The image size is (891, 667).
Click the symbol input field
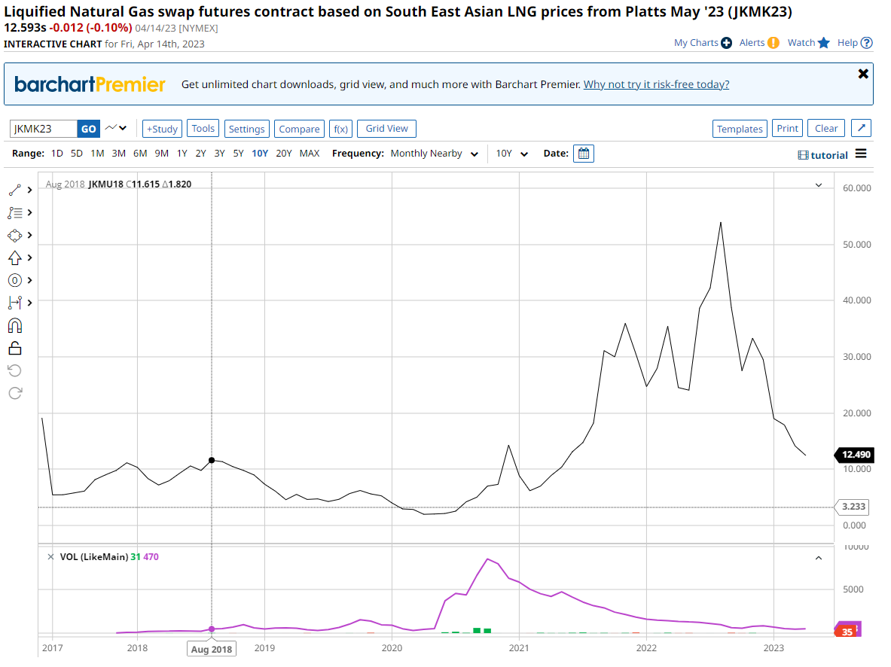point(44,129)
